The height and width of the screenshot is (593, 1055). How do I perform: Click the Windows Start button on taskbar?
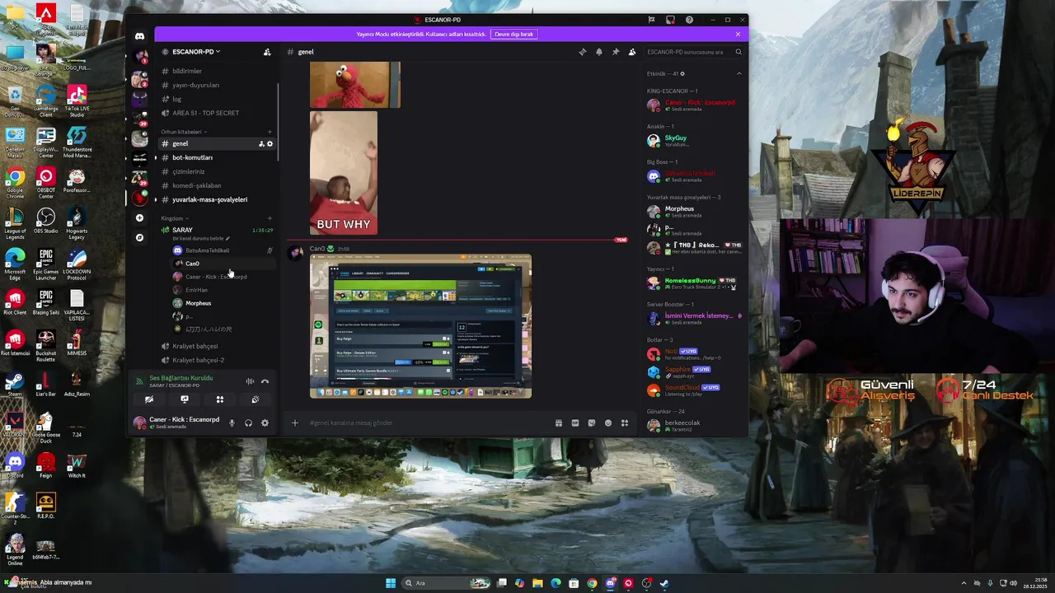coord(391,583)
